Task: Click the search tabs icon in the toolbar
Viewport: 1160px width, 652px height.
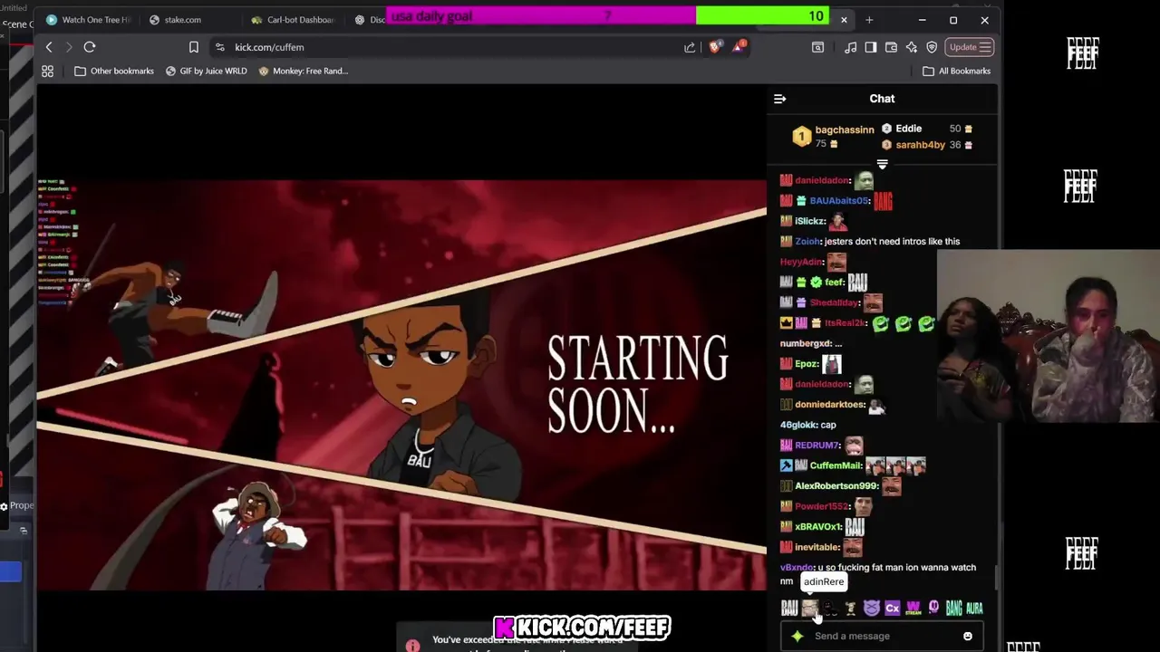Action: pos(817,47)
